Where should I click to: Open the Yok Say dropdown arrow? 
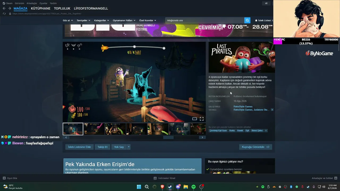point(129,147)
